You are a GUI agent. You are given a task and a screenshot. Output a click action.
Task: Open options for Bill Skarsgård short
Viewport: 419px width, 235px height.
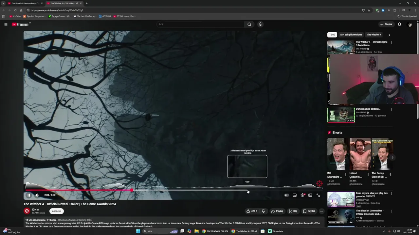coord(346,175)
